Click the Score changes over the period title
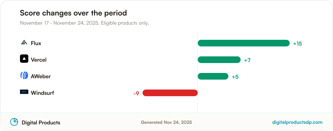This screenshot has height=131, width=333. 73,13
